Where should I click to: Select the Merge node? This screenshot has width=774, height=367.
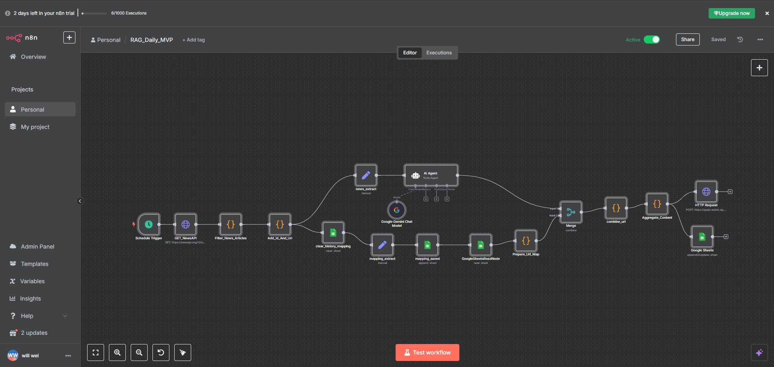coord(571,212)
